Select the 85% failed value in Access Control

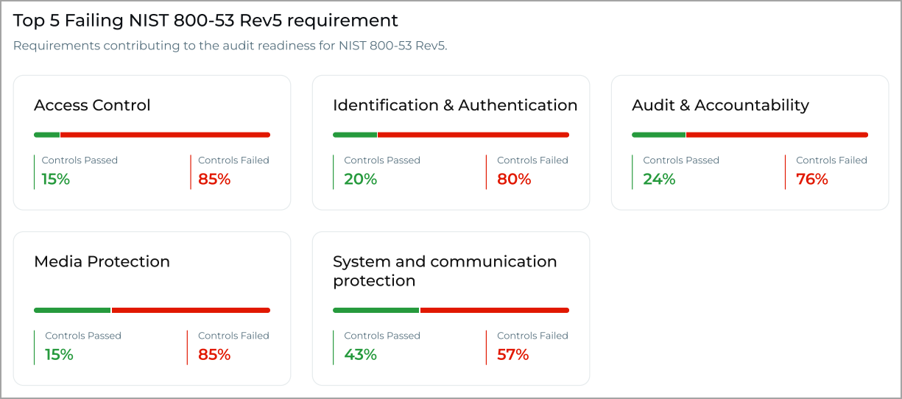214,179
